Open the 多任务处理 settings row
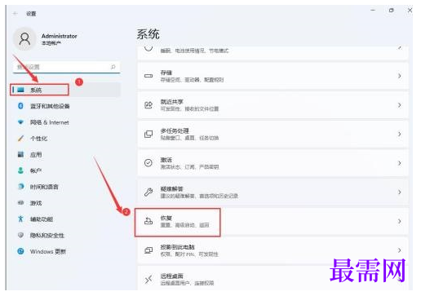Image resolution: width=421 pixels, height=296 pixels. click(x=273, y=134)
